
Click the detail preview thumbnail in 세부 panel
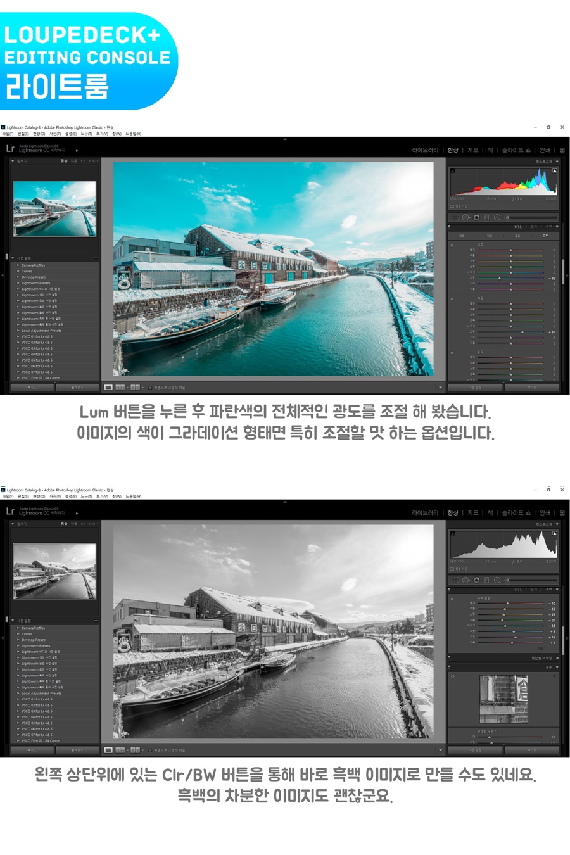(503, 699)
